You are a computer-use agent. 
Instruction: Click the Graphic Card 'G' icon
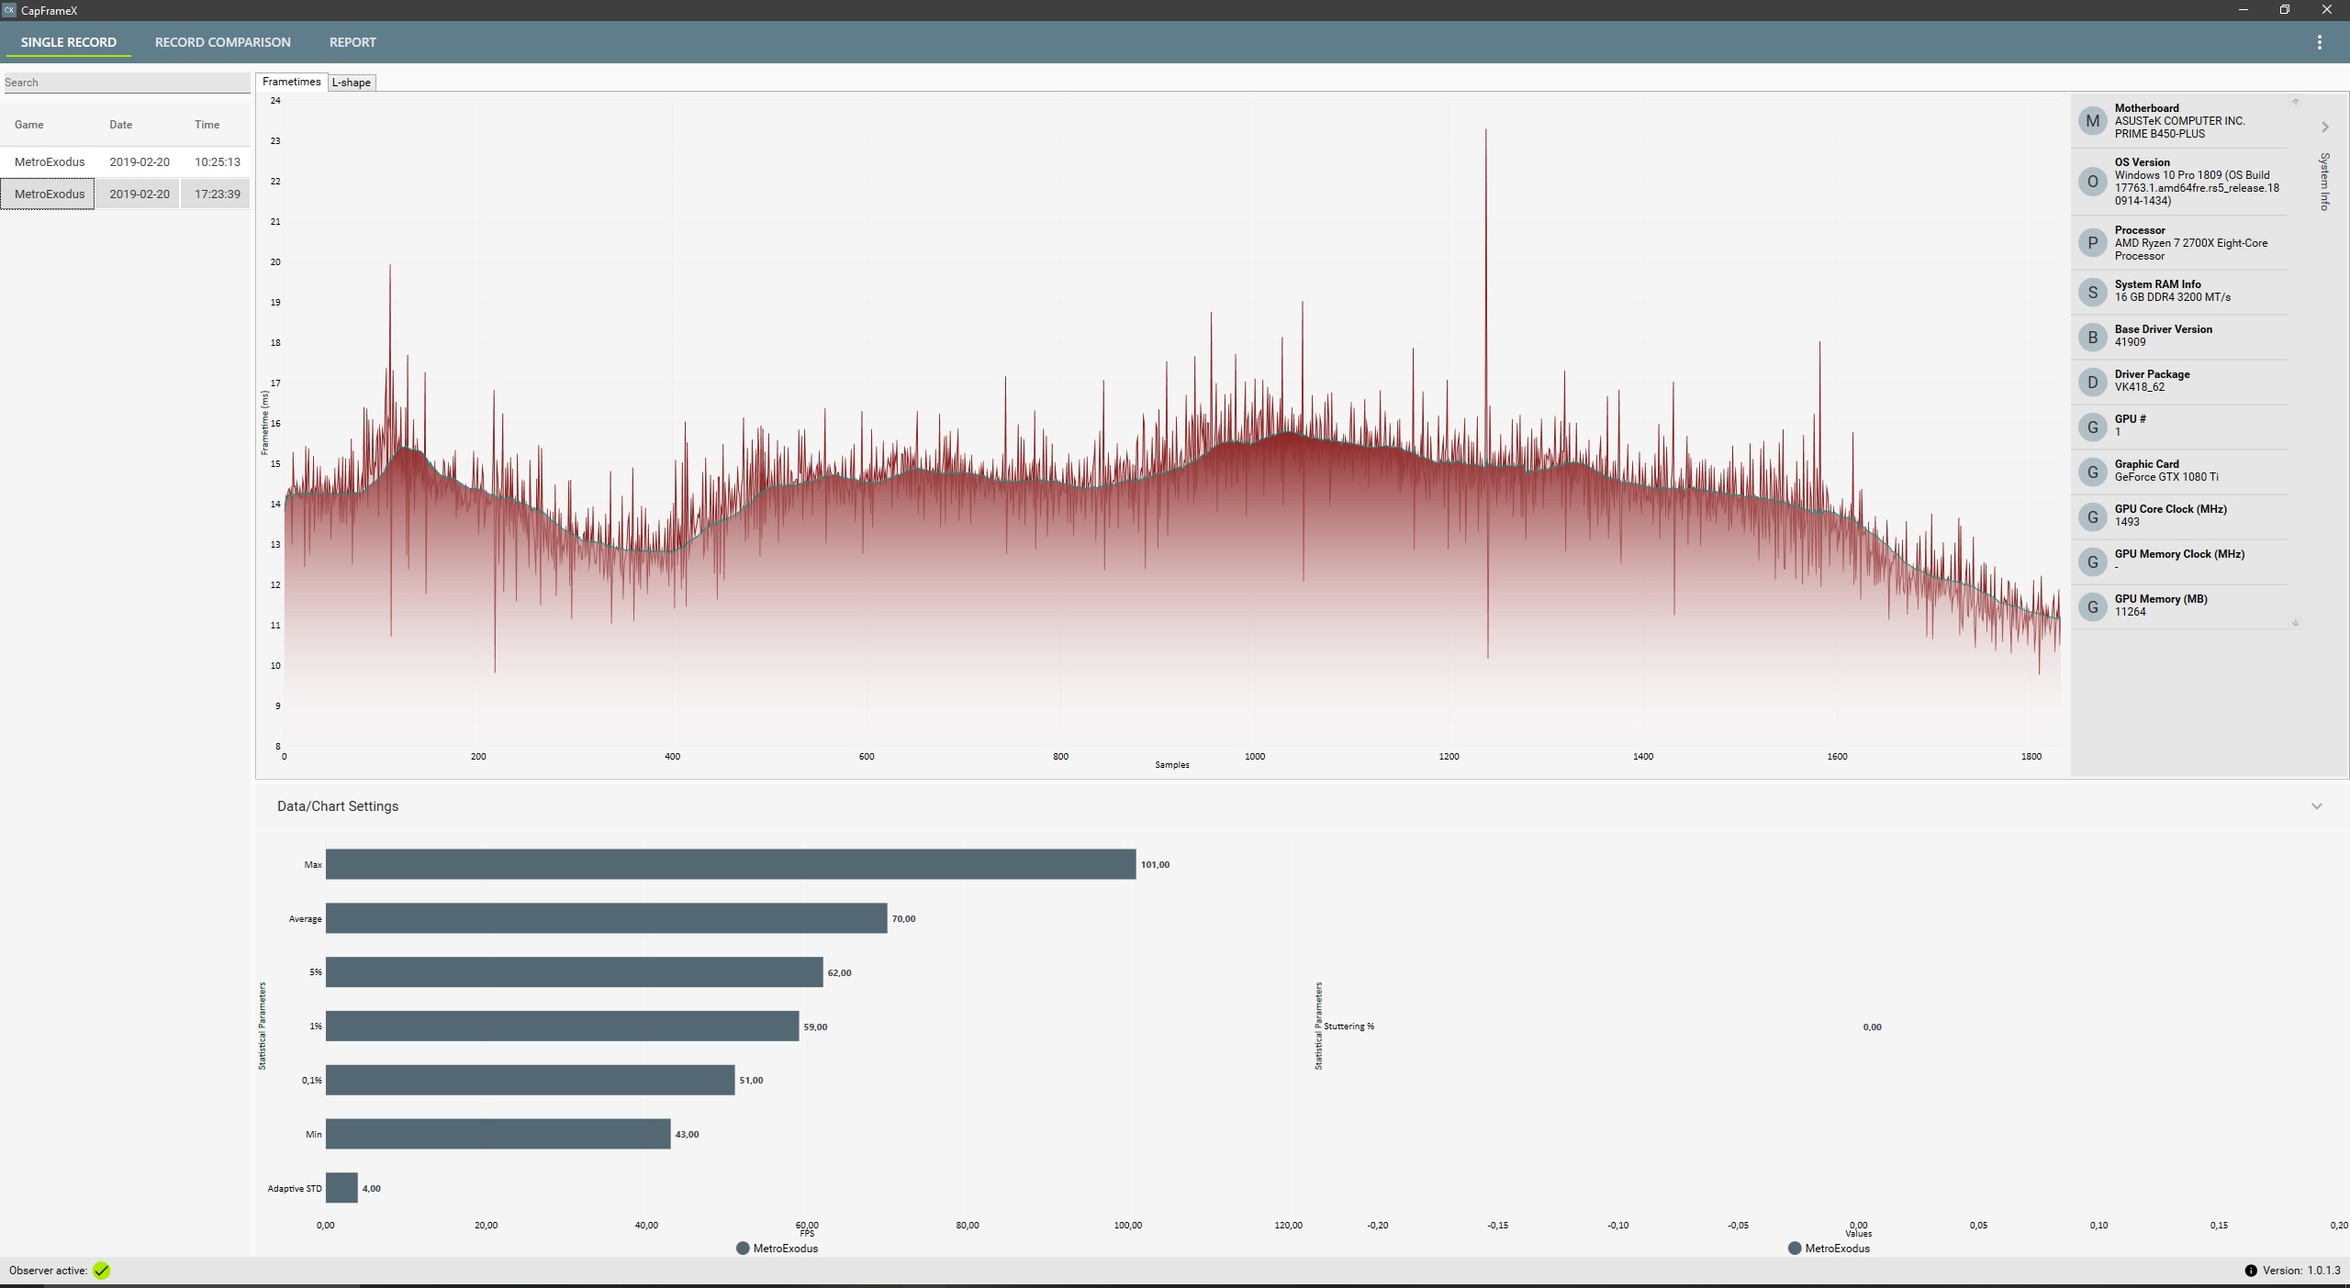[x=2092, y=472]
